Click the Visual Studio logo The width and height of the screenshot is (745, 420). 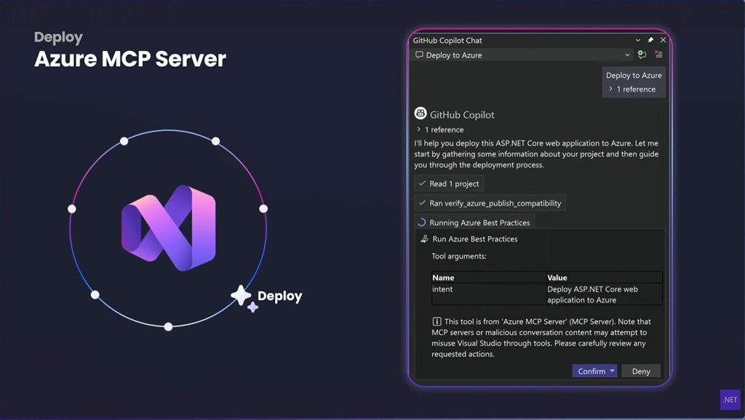168,228
